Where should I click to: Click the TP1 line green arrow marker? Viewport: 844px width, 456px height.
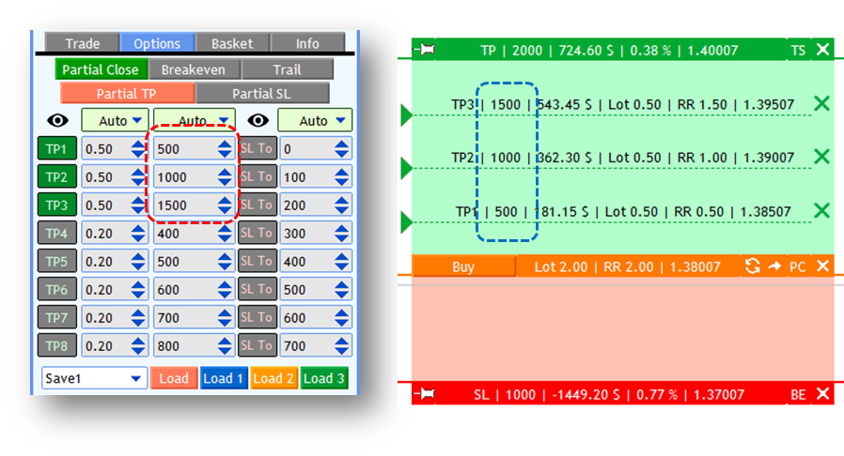tap(406, 221)
